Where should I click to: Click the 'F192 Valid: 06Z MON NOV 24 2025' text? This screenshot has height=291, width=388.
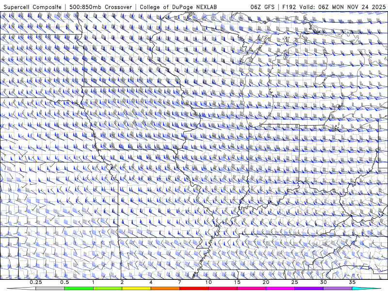tap(334, 7)
